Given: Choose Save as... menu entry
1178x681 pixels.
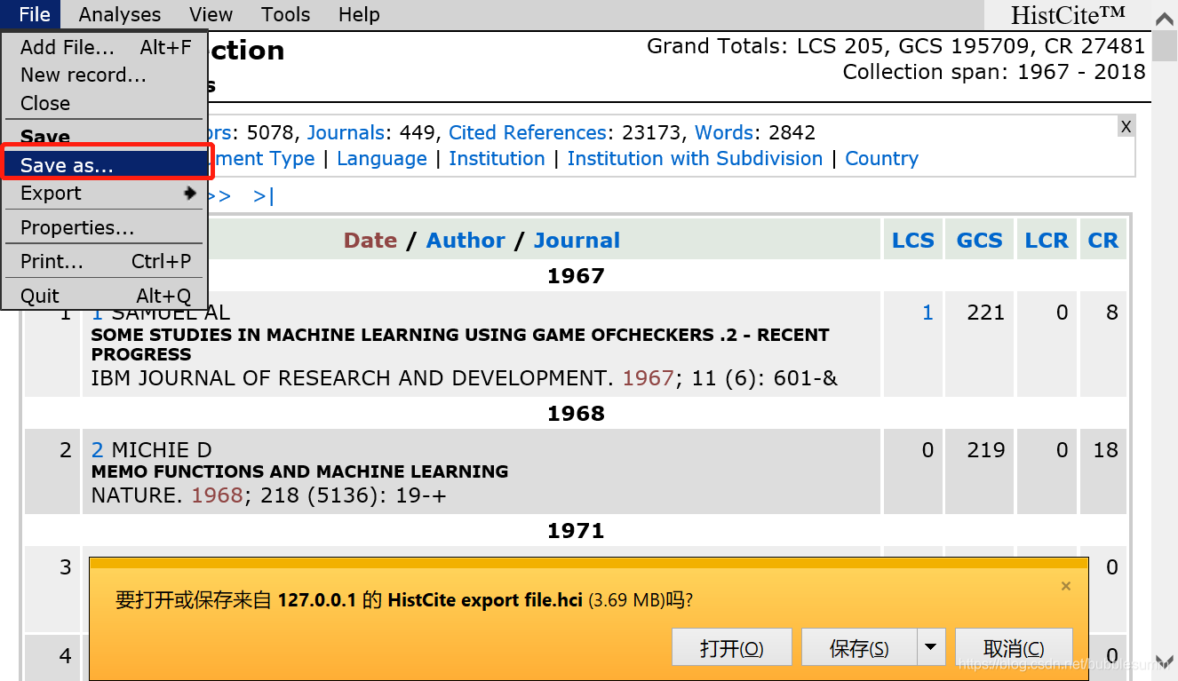Looking at the screenshot, I should [x=105, y=165].
